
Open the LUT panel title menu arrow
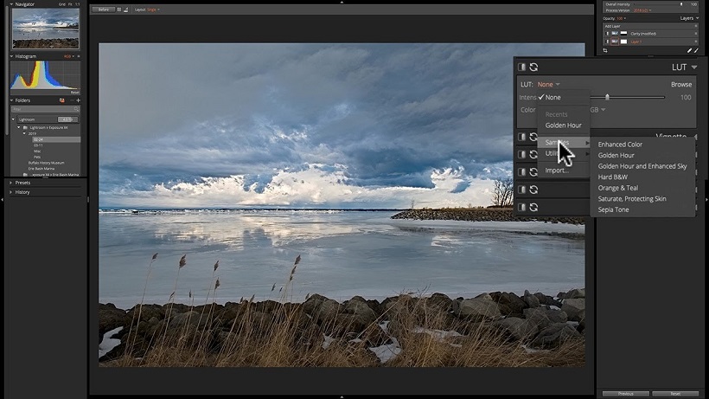click(x=694, y=68)
